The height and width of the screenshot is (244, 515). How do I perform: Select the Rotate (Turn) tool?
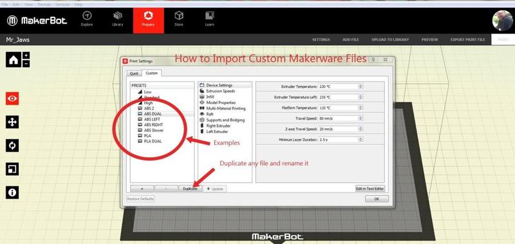point(12,145)
